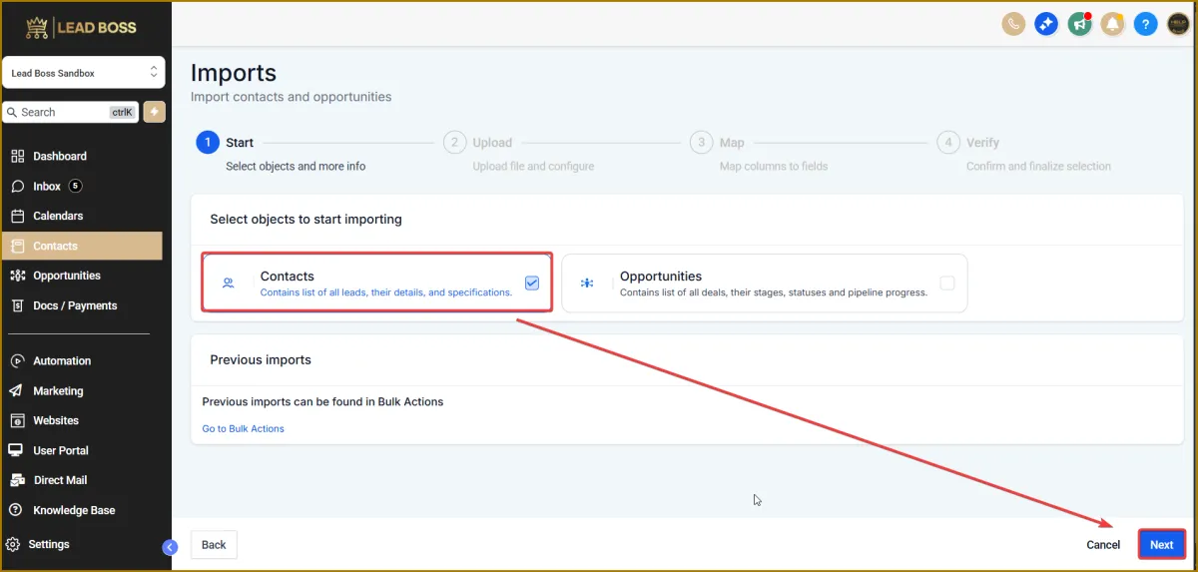This screenshot has width=1198, height=572.
Task: Click the Back button
Action: (214, 545)
